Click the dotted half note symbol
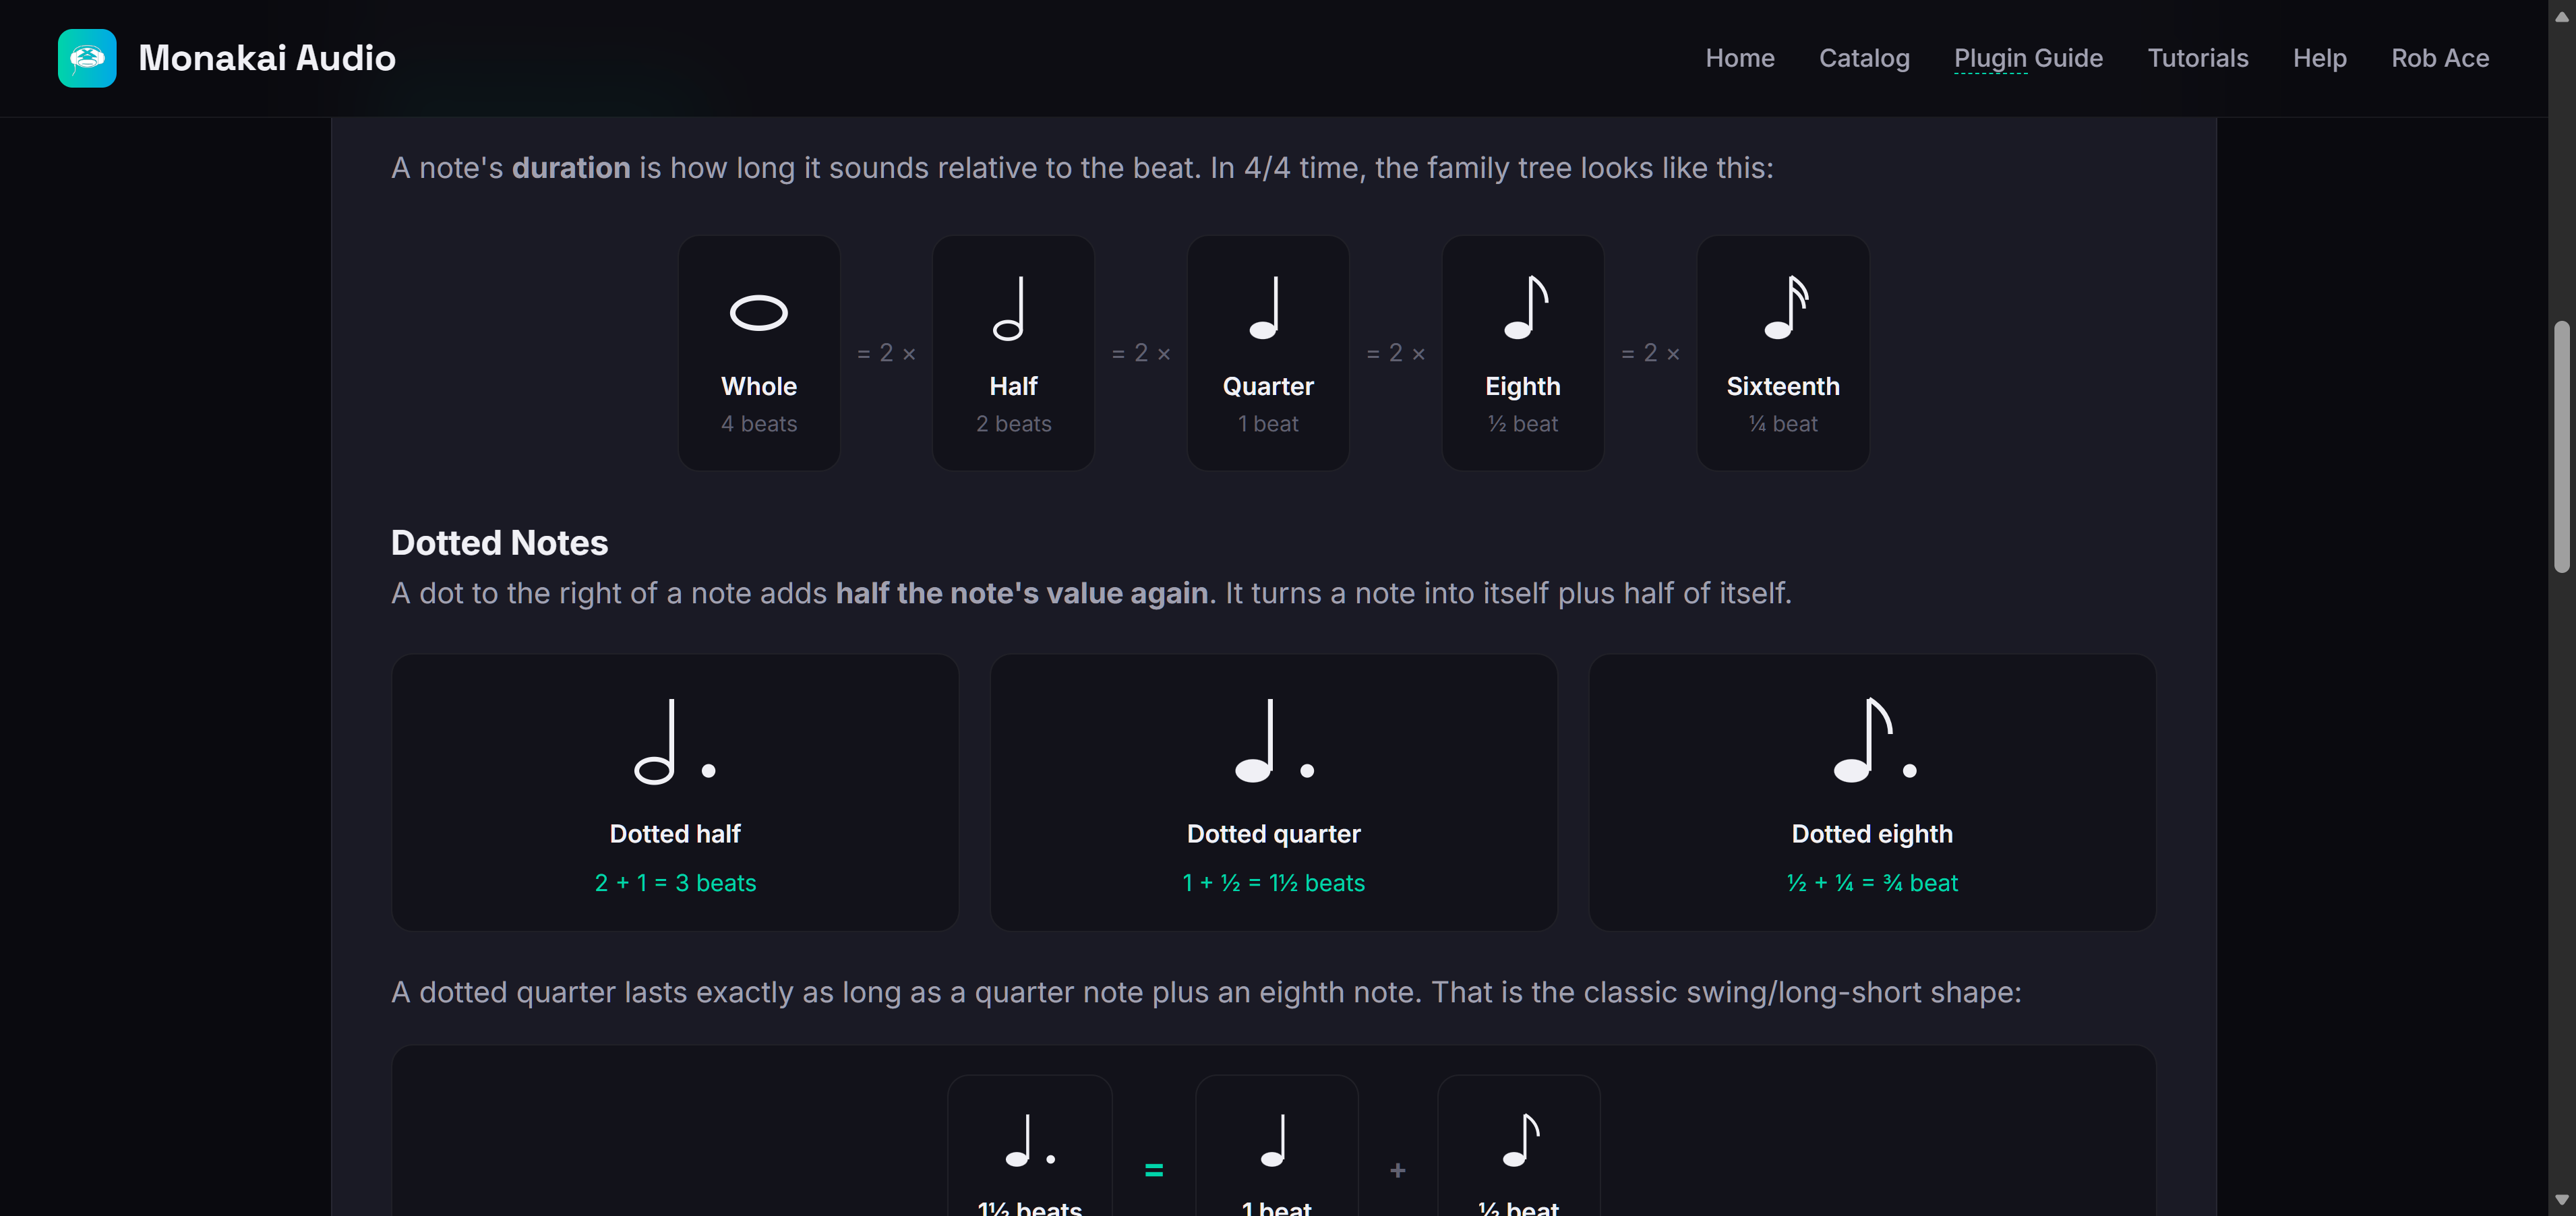The image size is (2576, 1216). 675,741
